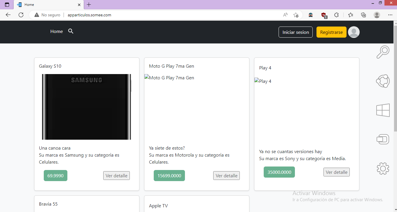Click the red shield extension icon
This screenshot has width=397, height=212.
(x=324, y=15)
